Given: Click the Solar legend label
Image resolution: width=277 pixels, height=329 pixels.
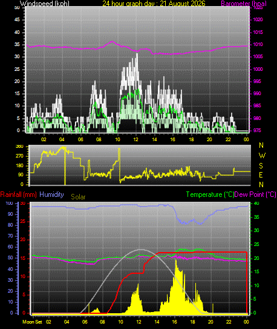Looking at the screenshot, I should point(78,197).
